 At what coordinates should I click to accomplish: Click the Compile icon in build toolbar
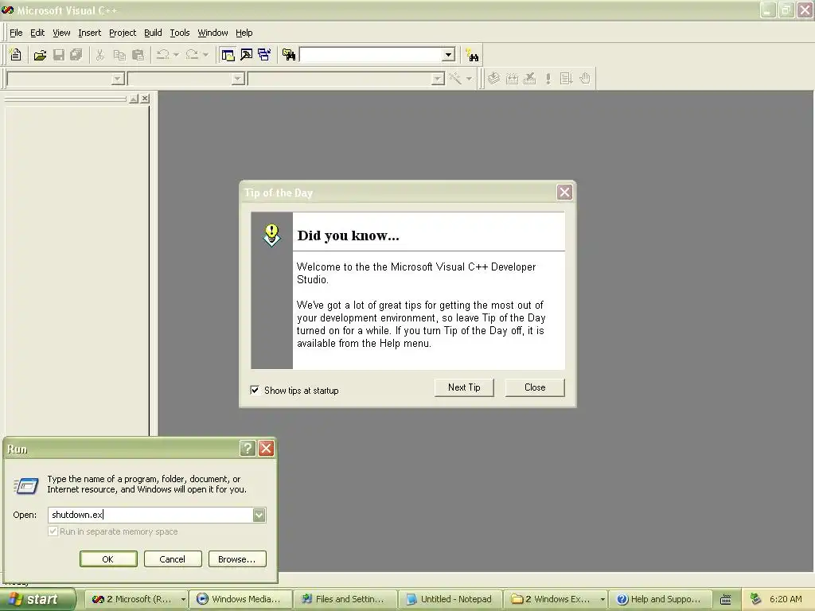(x=493, y=79)
